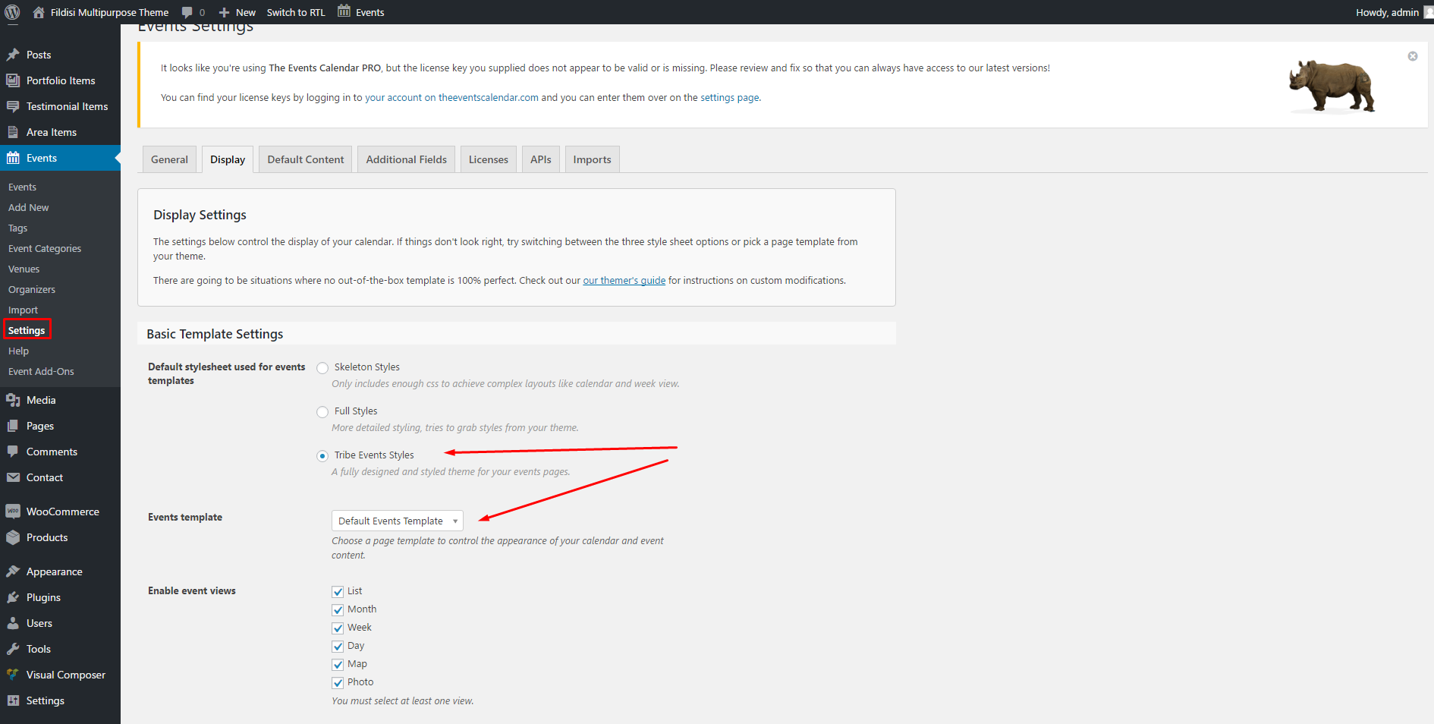Click the Plugins icon in sidebar
This screenshot has width=1434, height=724.
tap(13, 597)
